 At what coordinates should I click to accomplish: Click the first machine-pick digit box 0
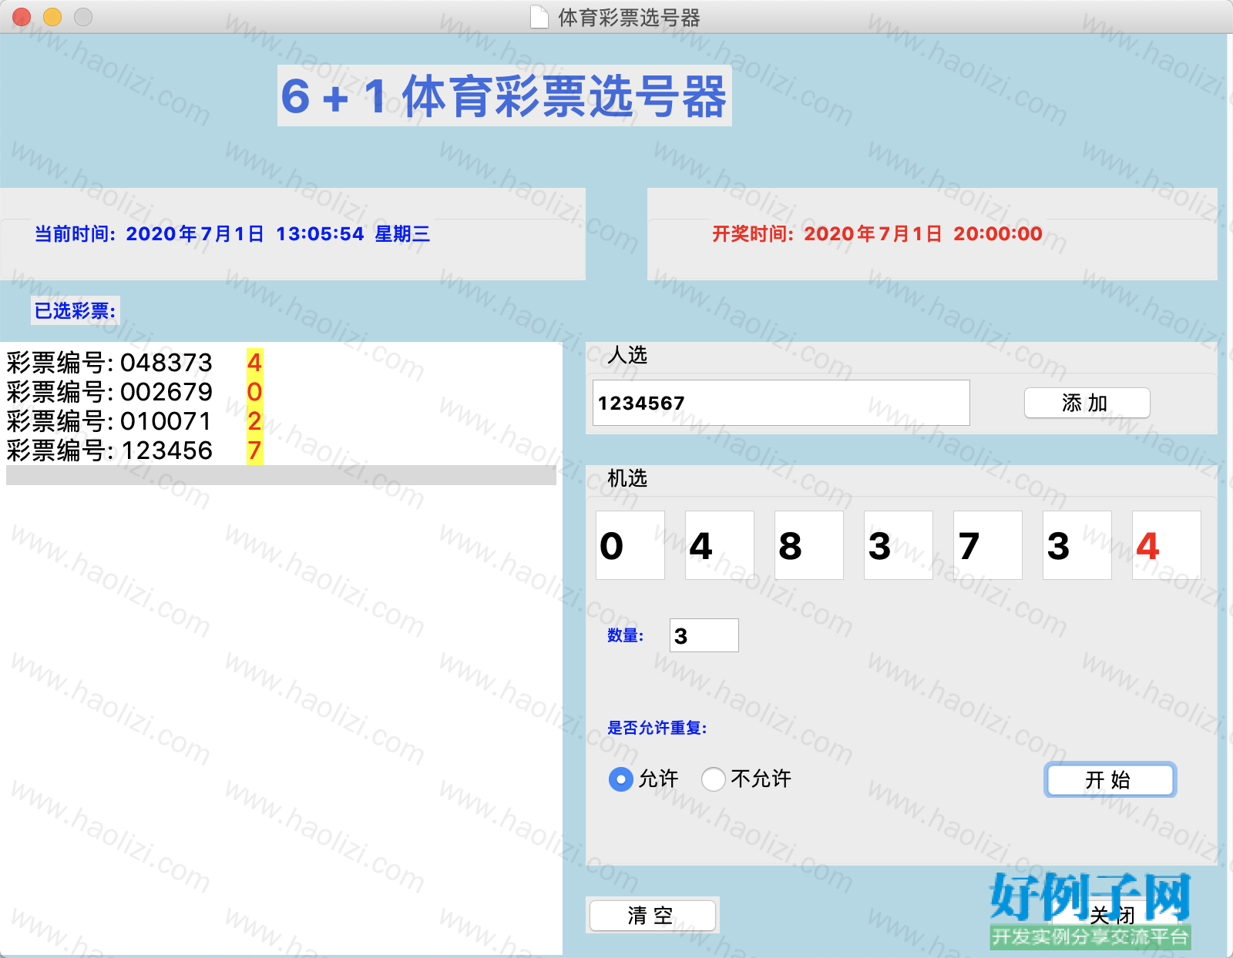click(x=630, y=545)
